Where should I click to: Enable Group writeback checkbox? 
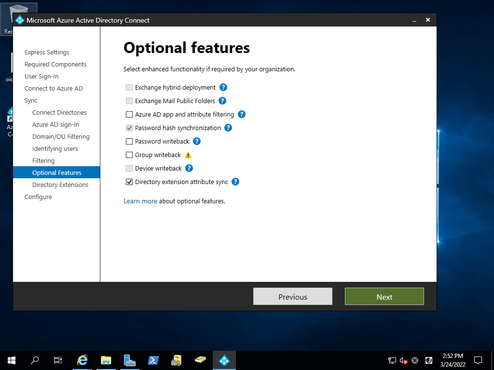coord(129,155)
